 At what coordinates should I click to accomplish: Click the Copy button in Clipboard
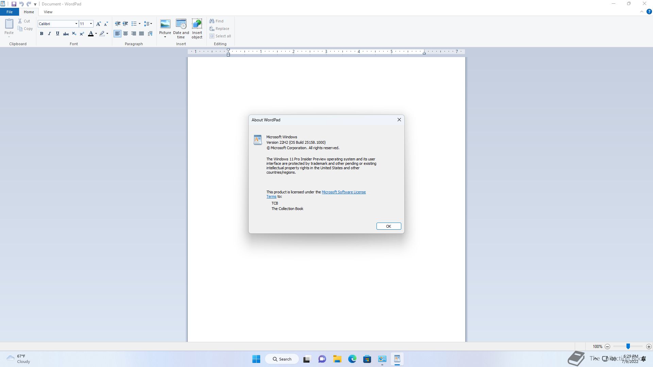point(25,29)
